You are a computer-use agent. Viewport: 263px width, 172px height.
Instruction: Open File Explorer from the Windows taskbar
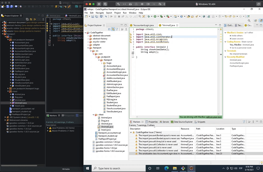click(175, 168)
